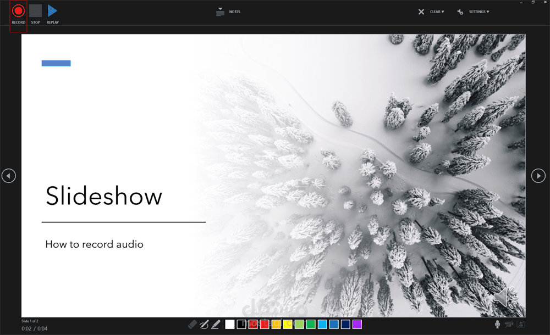Restore the window size
This screenshot has width=550, height=335.
coord(533,2)
